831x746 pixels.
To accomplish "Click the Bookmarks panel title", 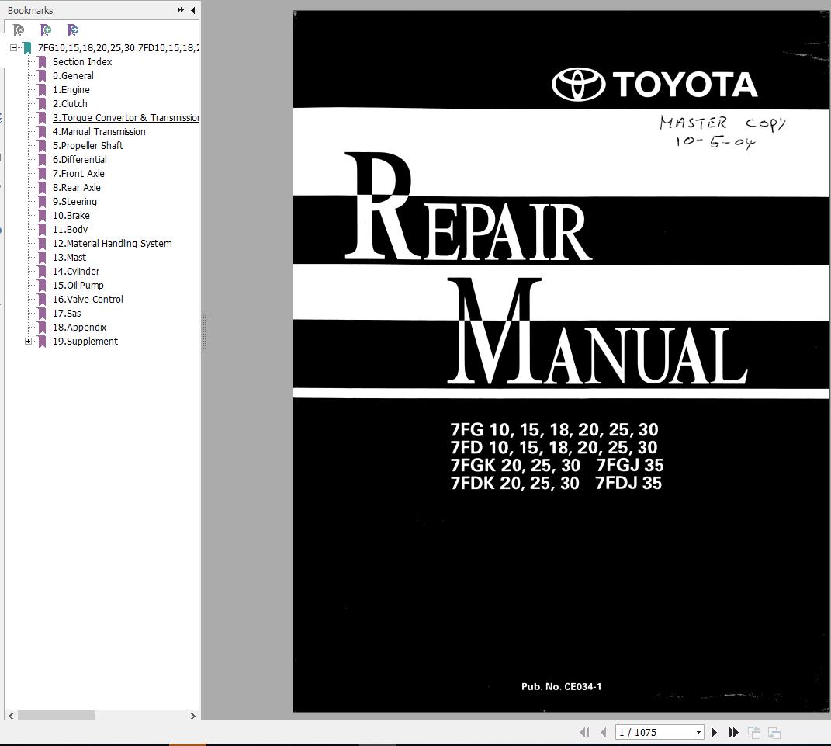I will pyautogui.click(x=30, y=10).
